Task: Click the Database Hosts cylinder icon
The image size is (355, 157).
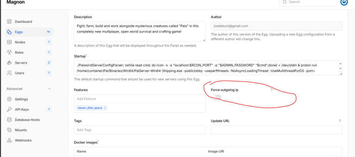Action: point(9,120)
